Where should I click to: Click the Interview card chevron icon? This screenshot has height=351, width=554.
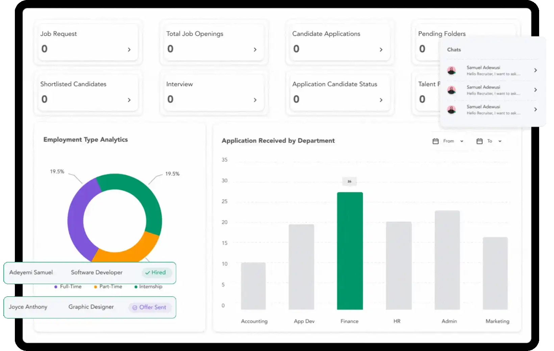(255, 100)
